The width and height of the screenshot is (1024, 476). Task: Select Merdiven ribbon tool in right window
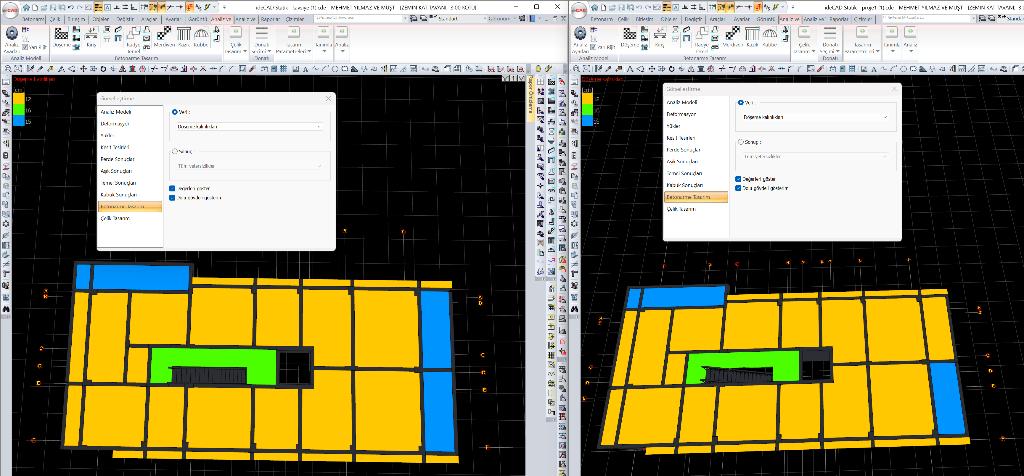click(x=733, y=37)
